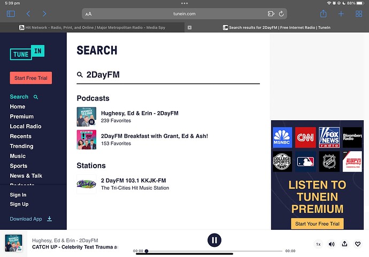Open Premium in the sidebar
The width and height of the screenshot is (369, 257).
point(21,116)
